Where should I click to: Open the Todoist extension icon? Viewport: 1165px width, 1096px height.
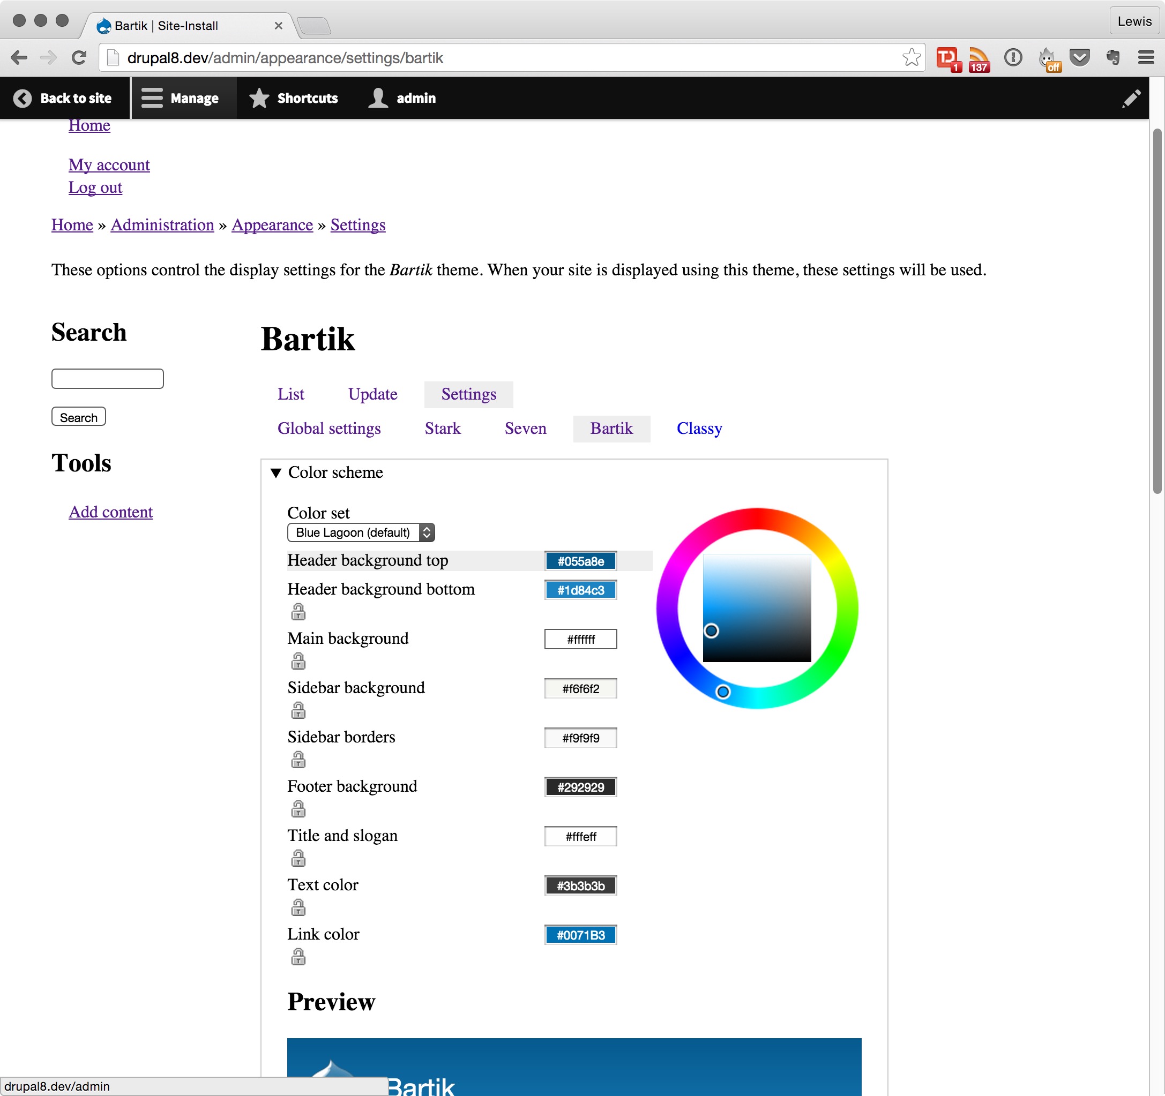pos(947,58)
